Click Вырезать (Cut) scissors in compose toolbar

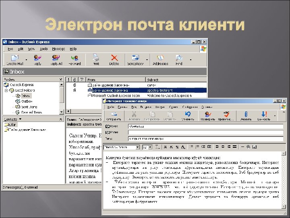(134, 116)
